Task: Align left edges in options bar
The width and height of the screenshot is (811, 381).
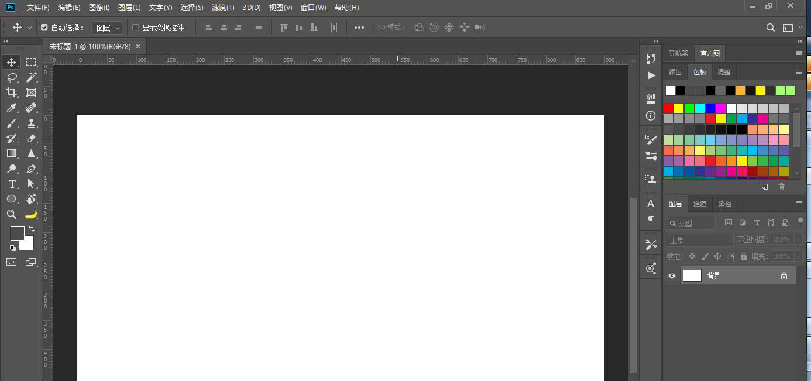Action: (208, 28)
